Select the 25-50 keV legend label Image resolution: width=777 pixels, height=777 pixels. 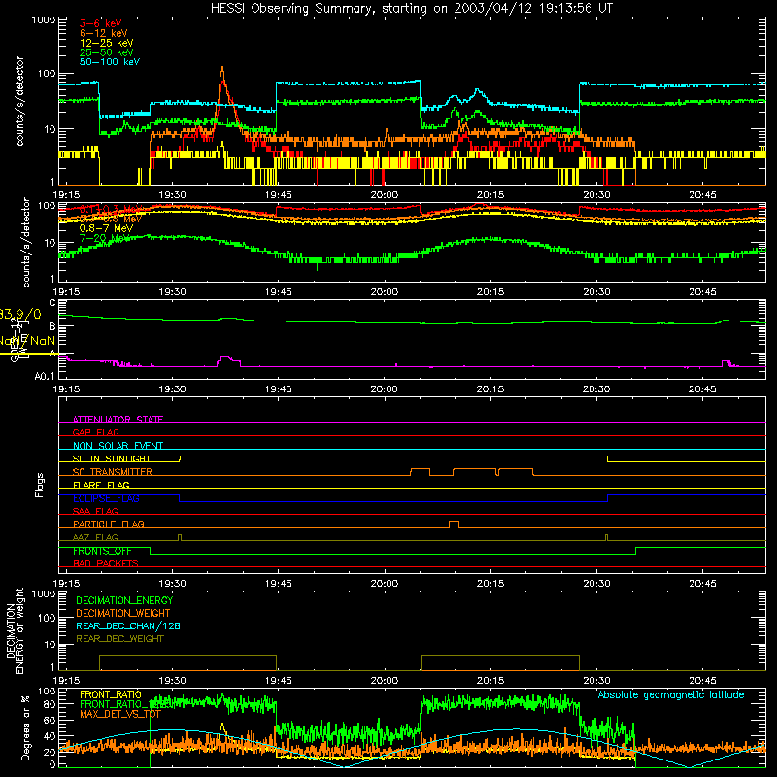click(107, 52)
